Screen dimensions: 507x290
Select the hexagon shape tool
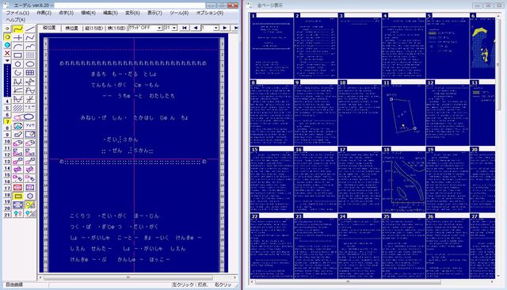click(x=30, y=196)
